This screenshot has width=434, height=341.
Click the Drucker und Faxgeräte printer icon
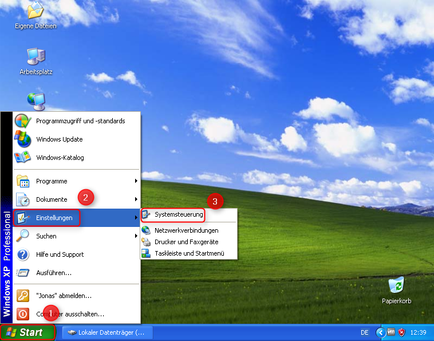pyautogui.click(x=146, y=242)
